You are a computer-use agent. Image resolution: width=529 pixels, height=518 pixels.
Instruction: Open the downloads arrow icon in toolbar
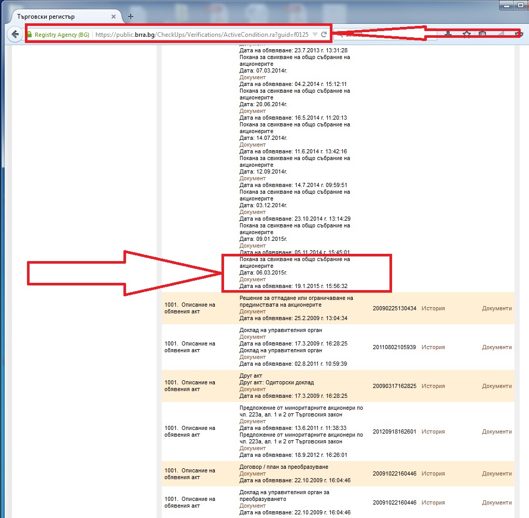click(448, 35)
